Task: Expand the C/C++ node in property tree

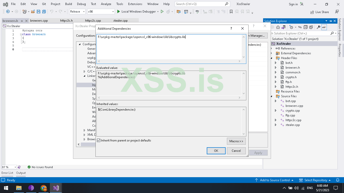Action: click(x=84, y=71)
